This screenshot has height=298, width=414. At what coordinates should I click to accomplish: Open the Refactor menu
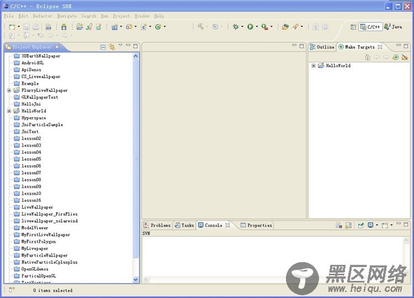(43, 16)
